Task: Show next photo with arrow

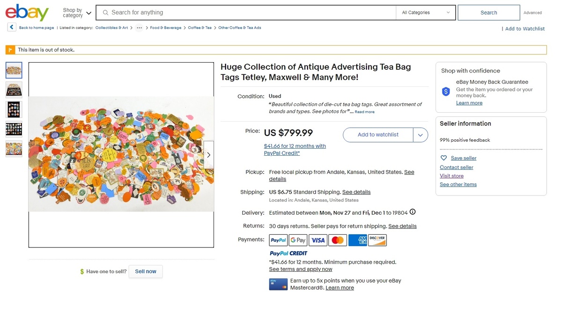Action: 208,155
